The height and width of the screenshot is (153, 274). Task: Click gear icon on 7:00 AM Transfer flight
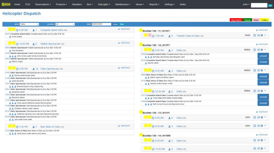pyautogui.click(x=262, y=35)
